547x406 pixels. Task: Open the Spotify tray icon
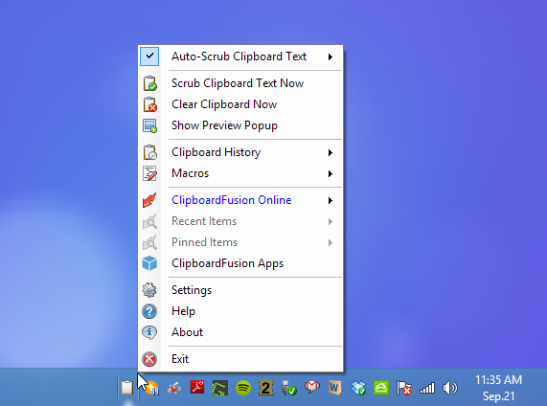[x=243, y=388]
